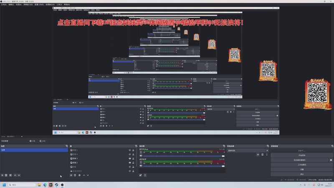Open 麦克风/Aux channel options dots

pos(141,152)
